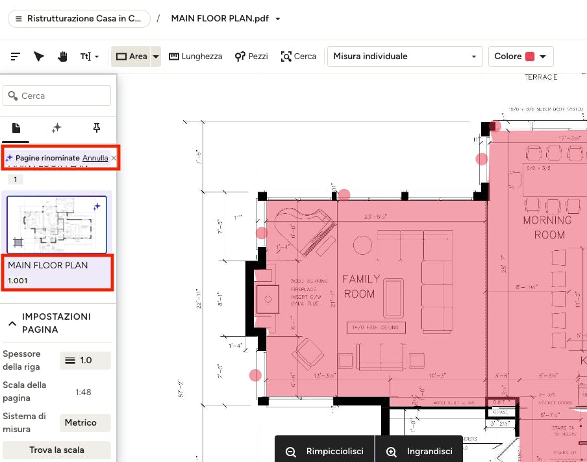Activate the hand pan tool

[x=62, y=57]
